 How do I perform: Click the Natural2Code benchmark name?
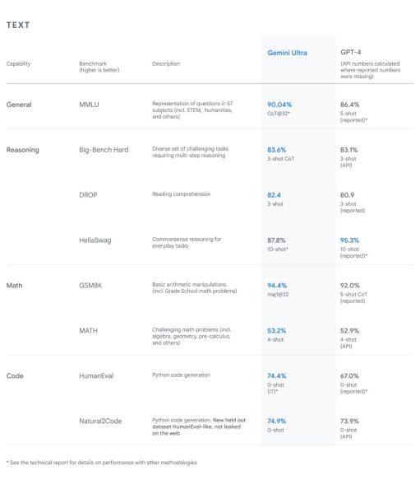[x=100, y=422]
